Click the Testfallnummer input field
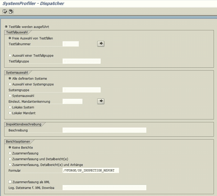The image size is (217, 196). (71, 44)
